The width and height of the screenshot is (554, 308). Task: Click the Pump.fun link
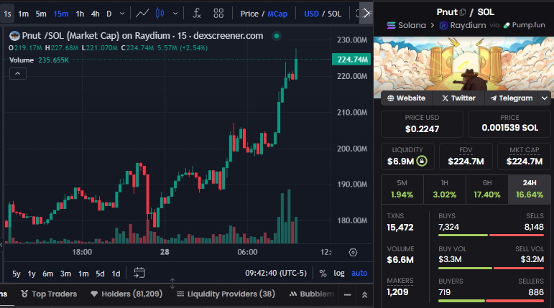coord(525,25)
